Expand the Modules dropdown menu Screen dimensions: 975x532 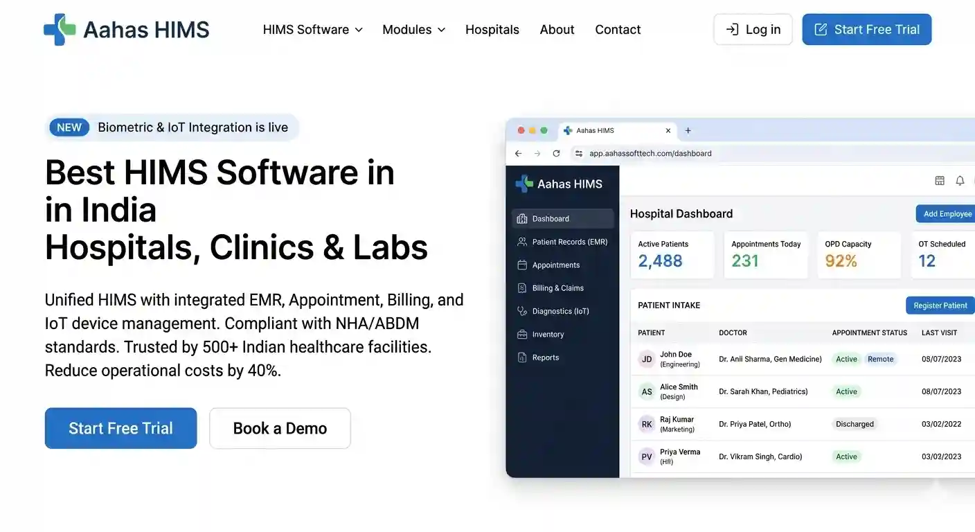coord(413,30)
